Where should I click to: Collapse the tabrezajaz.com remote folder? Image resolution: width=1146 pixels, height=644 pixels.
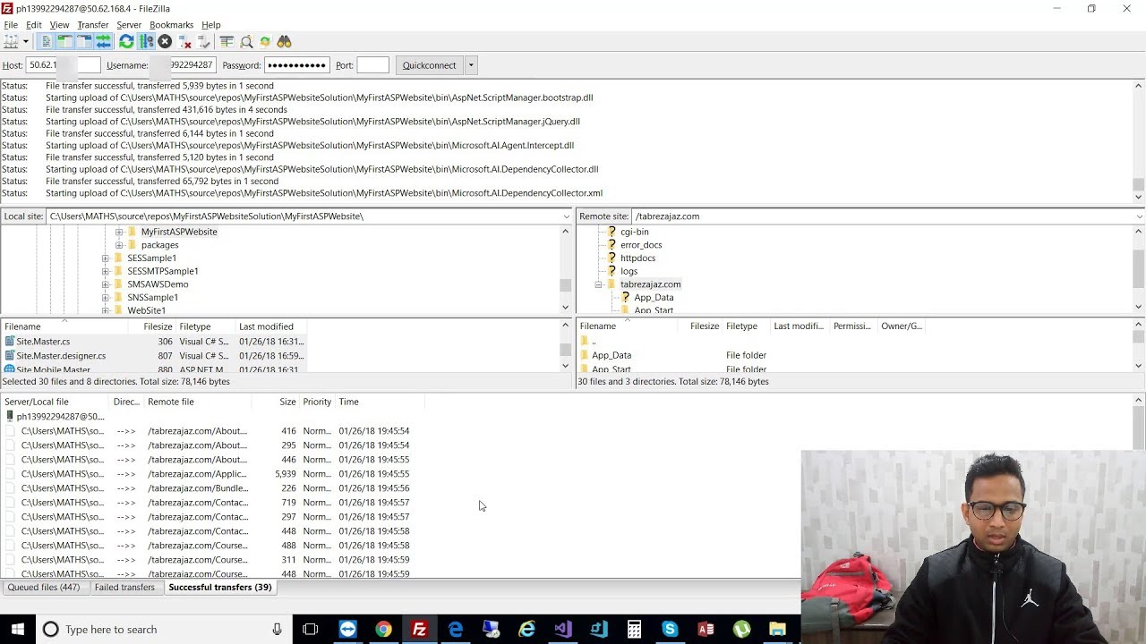point(599,284)
